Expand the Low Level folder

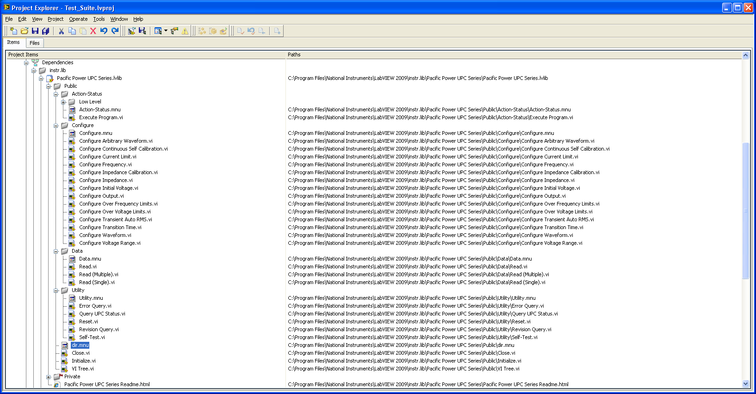[63, 102]
